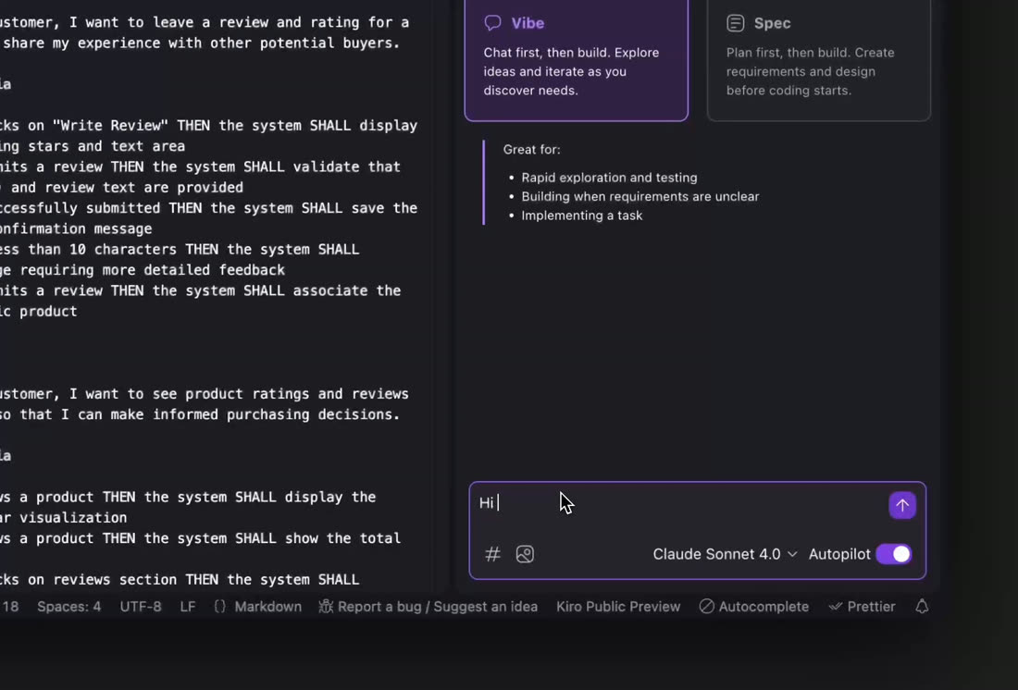Select the Spec planning mode card
The image size is (1018, 690).
[x=819, y=60]
